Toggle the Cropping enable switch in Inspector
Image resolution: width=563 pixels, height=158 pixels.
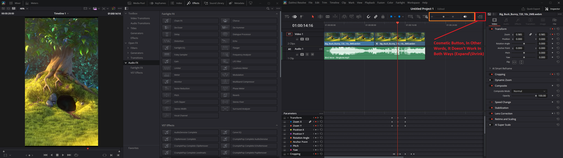pyautogui.click(x=491, y=74)
